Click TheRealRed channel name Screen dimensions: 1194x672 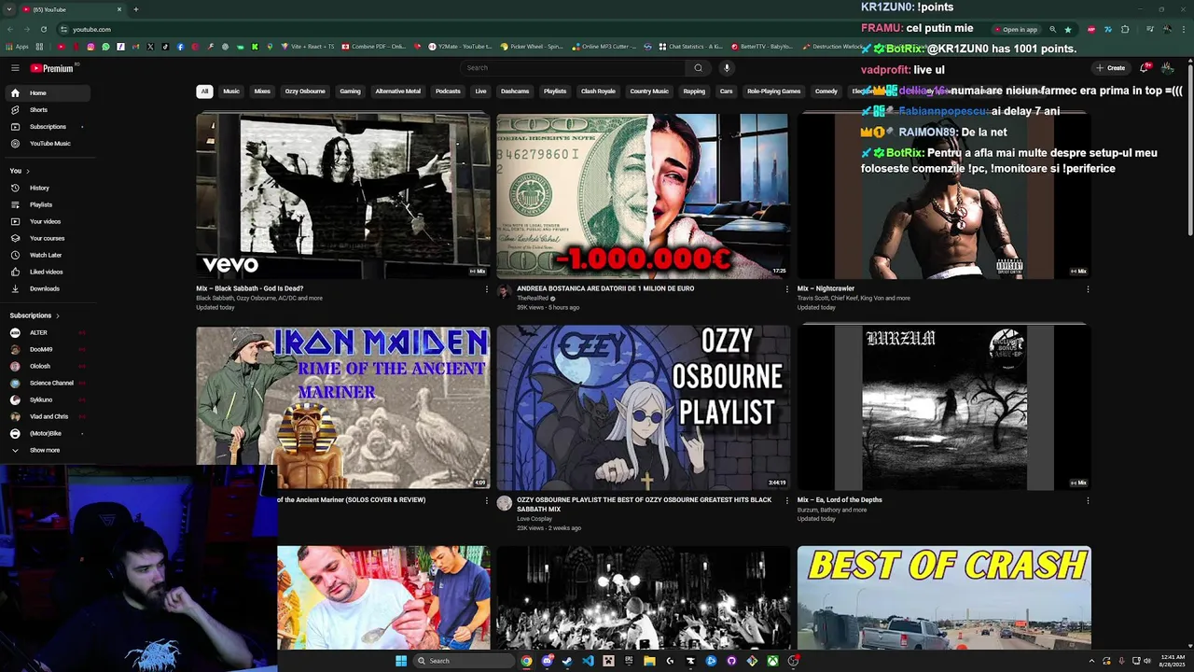[x=531, y=298]
